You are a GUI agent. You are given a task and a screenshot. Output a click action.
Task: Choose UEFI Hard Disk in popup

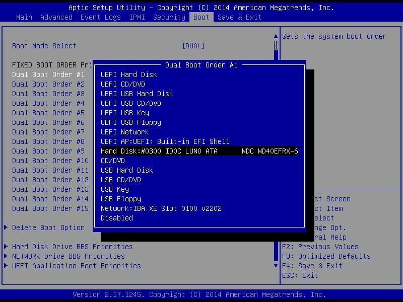coord(129,74)
